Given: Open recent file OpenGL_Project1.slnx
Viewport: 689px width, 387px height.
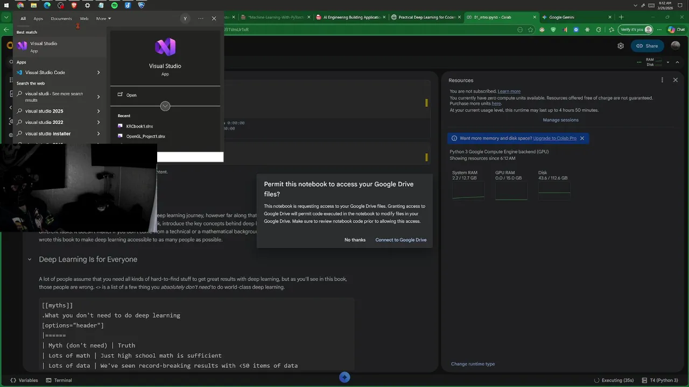Looking at the screenshot, I should click(x=145, y=137).
